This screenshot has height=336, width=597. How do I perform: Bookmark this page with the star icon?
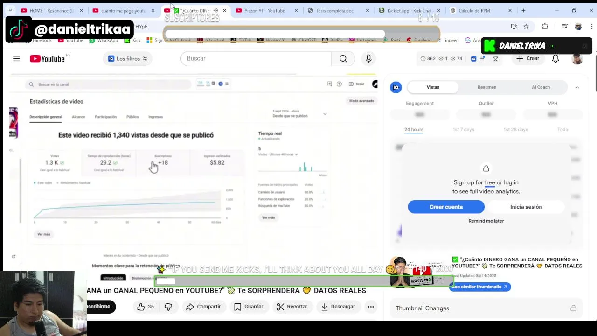tap(526, 27)
